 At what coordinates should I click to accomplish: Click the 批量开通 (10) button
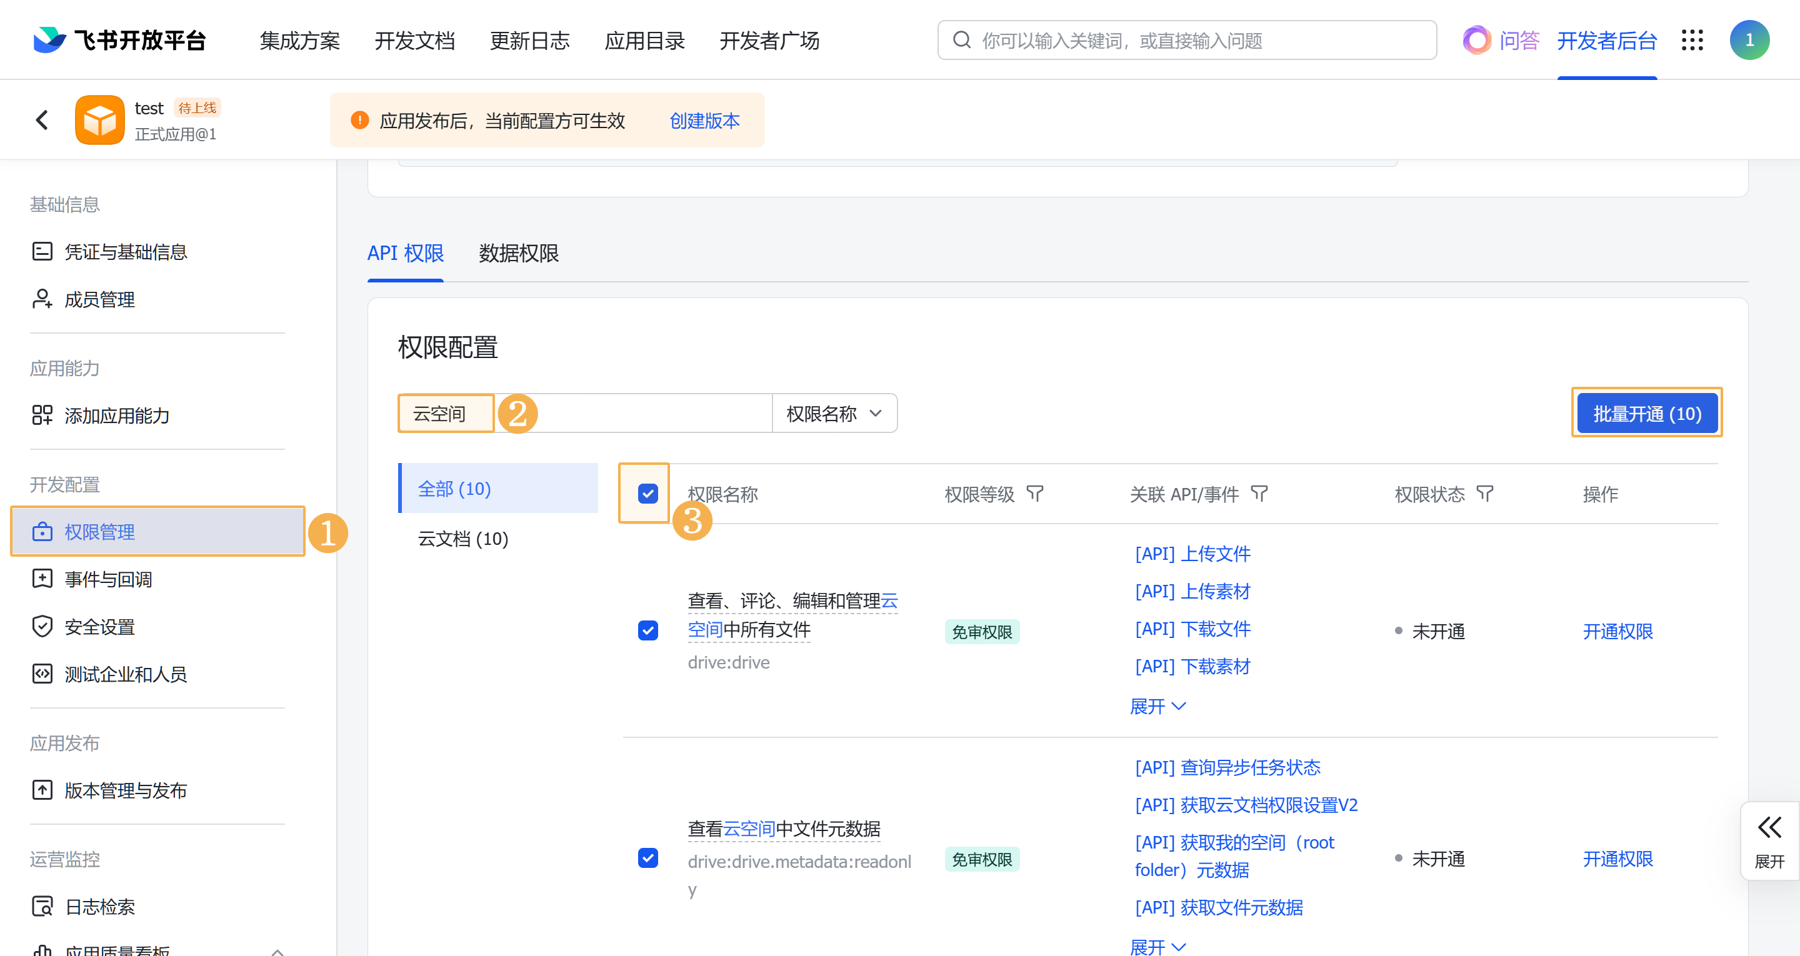(x=1646, y=413)
